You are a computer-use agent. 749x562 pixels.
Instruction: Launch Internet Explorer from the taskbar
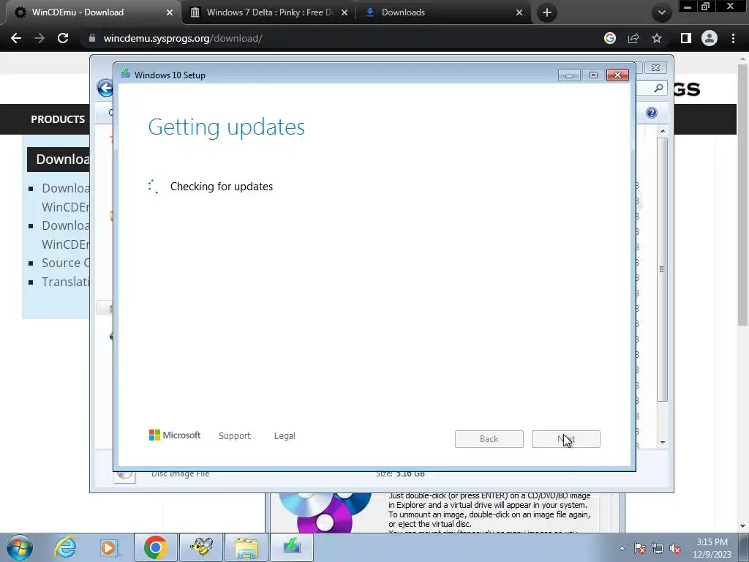click(65, 547)
